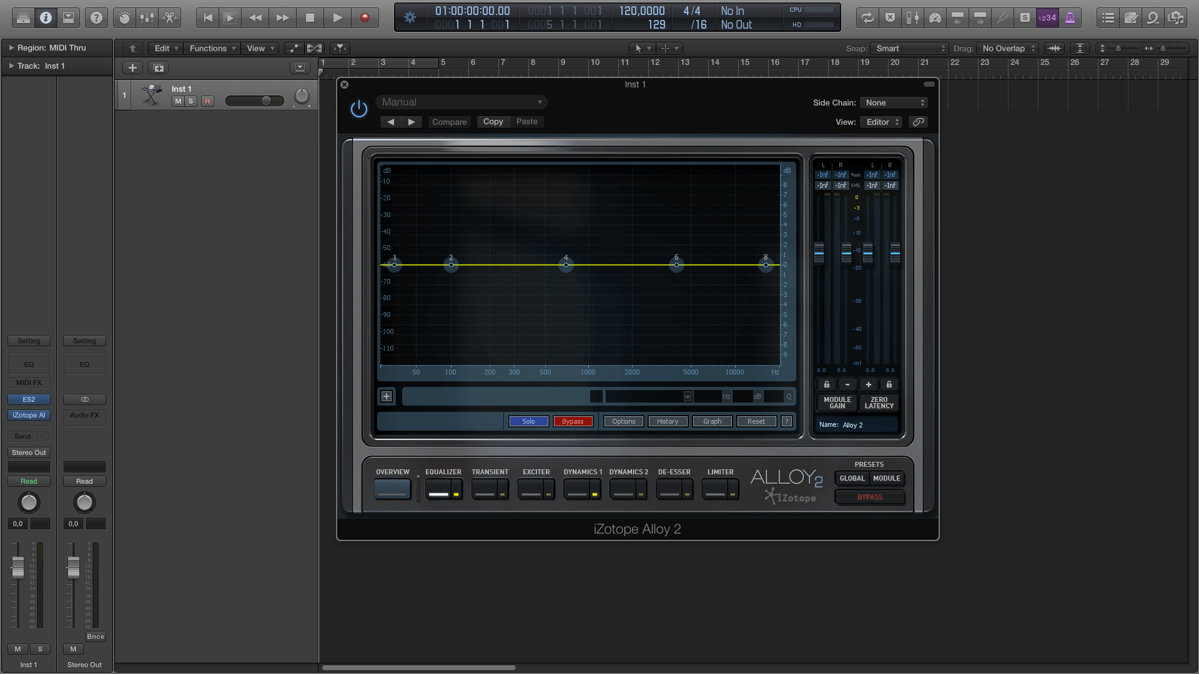Click the Inst 1 channel strip fader
The width and height of the screenshot is (1199, 674).
click(x=17, y=567)
